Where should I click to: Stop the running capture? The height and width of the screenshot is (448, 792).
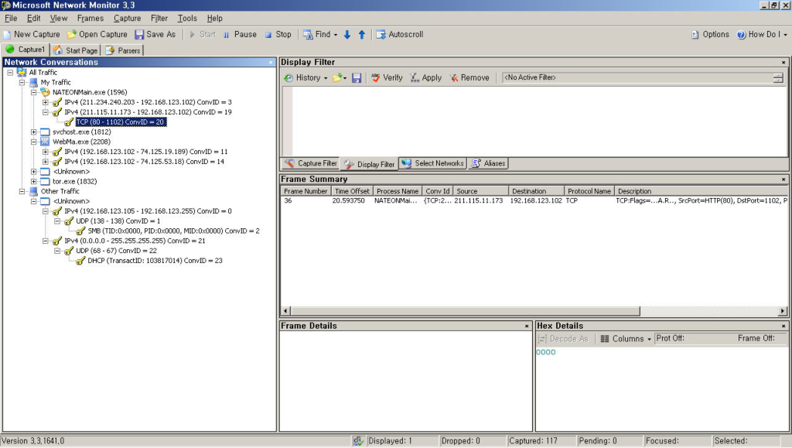[278, 34]
